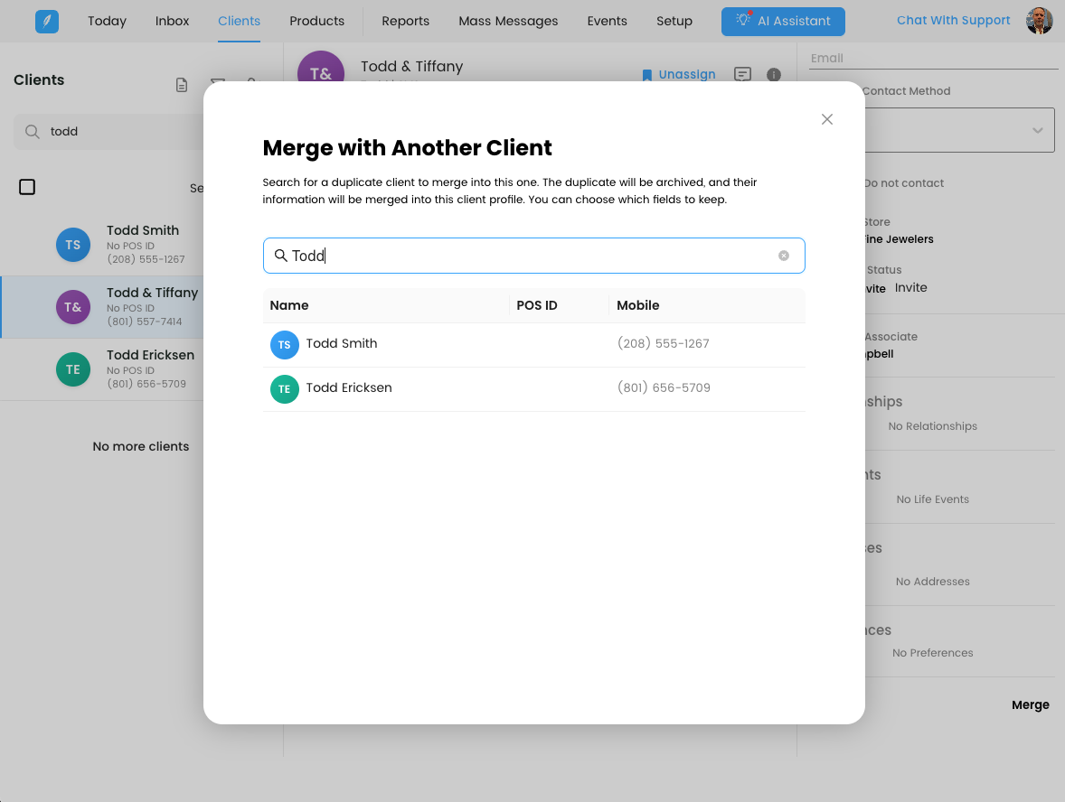Click the TS avatar in merge results
Screen dimensions: 1065x802
[285, 345]
